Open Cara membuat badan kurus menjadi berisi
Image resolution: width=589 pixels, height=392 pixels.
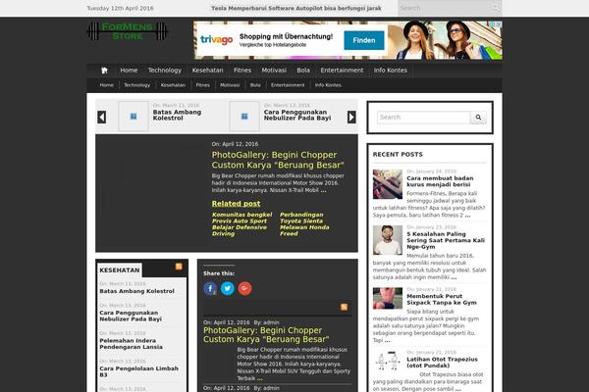click(440, 181)
